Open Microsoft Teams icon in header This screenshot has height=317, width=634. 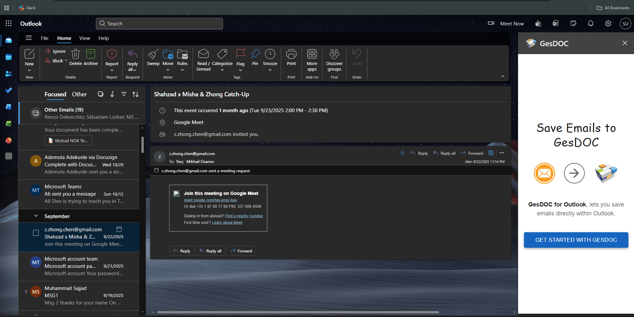click(x=539, y=23)
